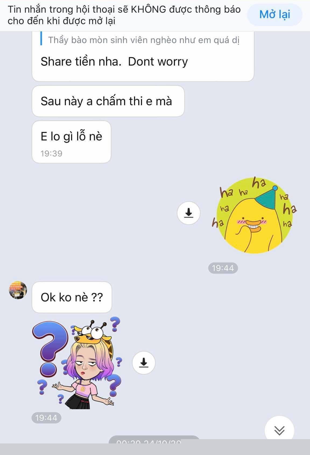This screenshot has height=455, width=310.
Task: Tap the 19:44 timestamp under duck sticker
Action: coord(223,268)
